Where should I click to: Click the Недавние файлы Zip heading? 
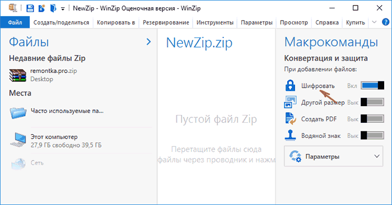47,58
